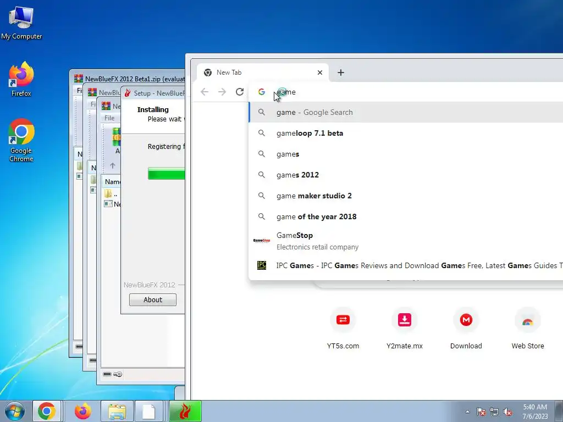Reload the Chrome page
The height and width of the screenshot is (422, 563).
point(240,92)
